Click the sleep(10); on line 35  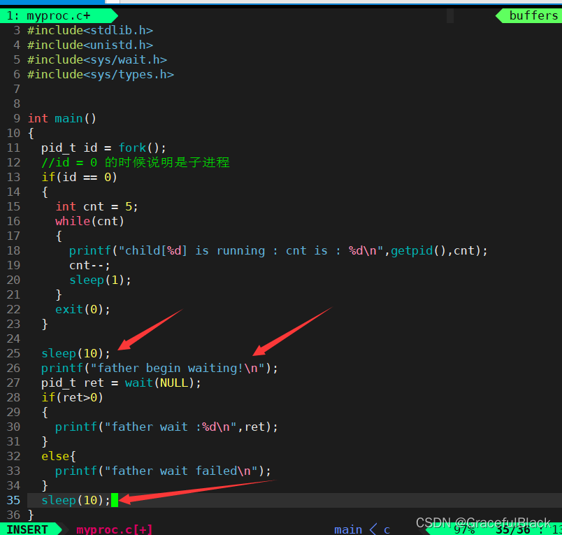(75, 501)
